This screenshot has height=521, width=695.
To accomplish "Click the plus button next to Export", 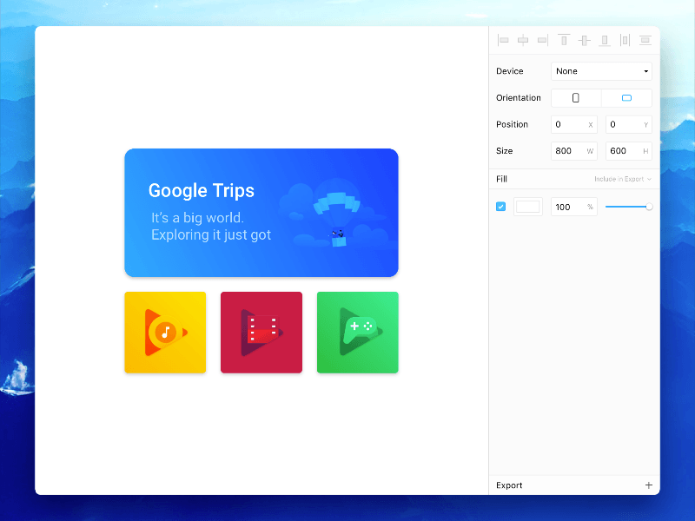I will (x=648, y=485).
